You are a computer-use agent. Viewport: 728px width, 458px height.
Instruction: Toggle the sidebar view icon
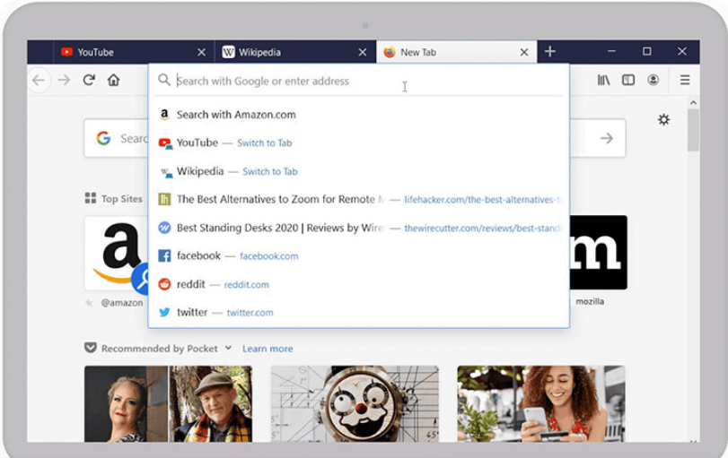628,80
